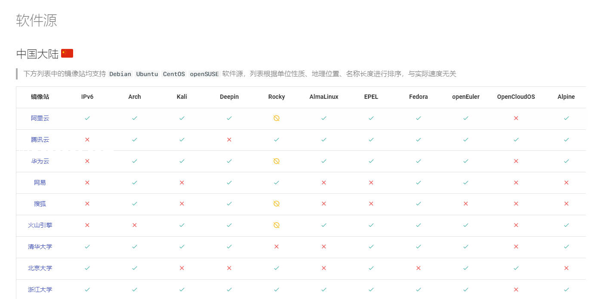Click 阿里云's Rocky partial-support icon
This screenshot has width=600, height=299.
pyautogui.click(x=277, y=118)
